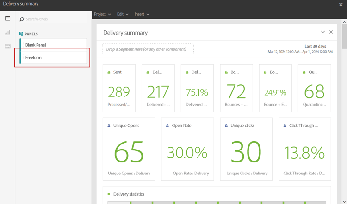Click the lock icon on Unique Opens
This screenshot has width=347, height=204.
pos(109,126)
